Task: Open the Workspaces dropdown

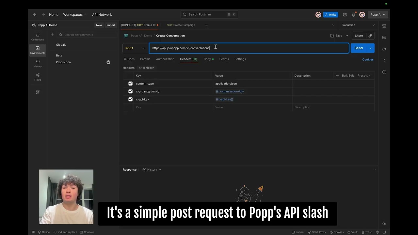Action: [75, 15]
